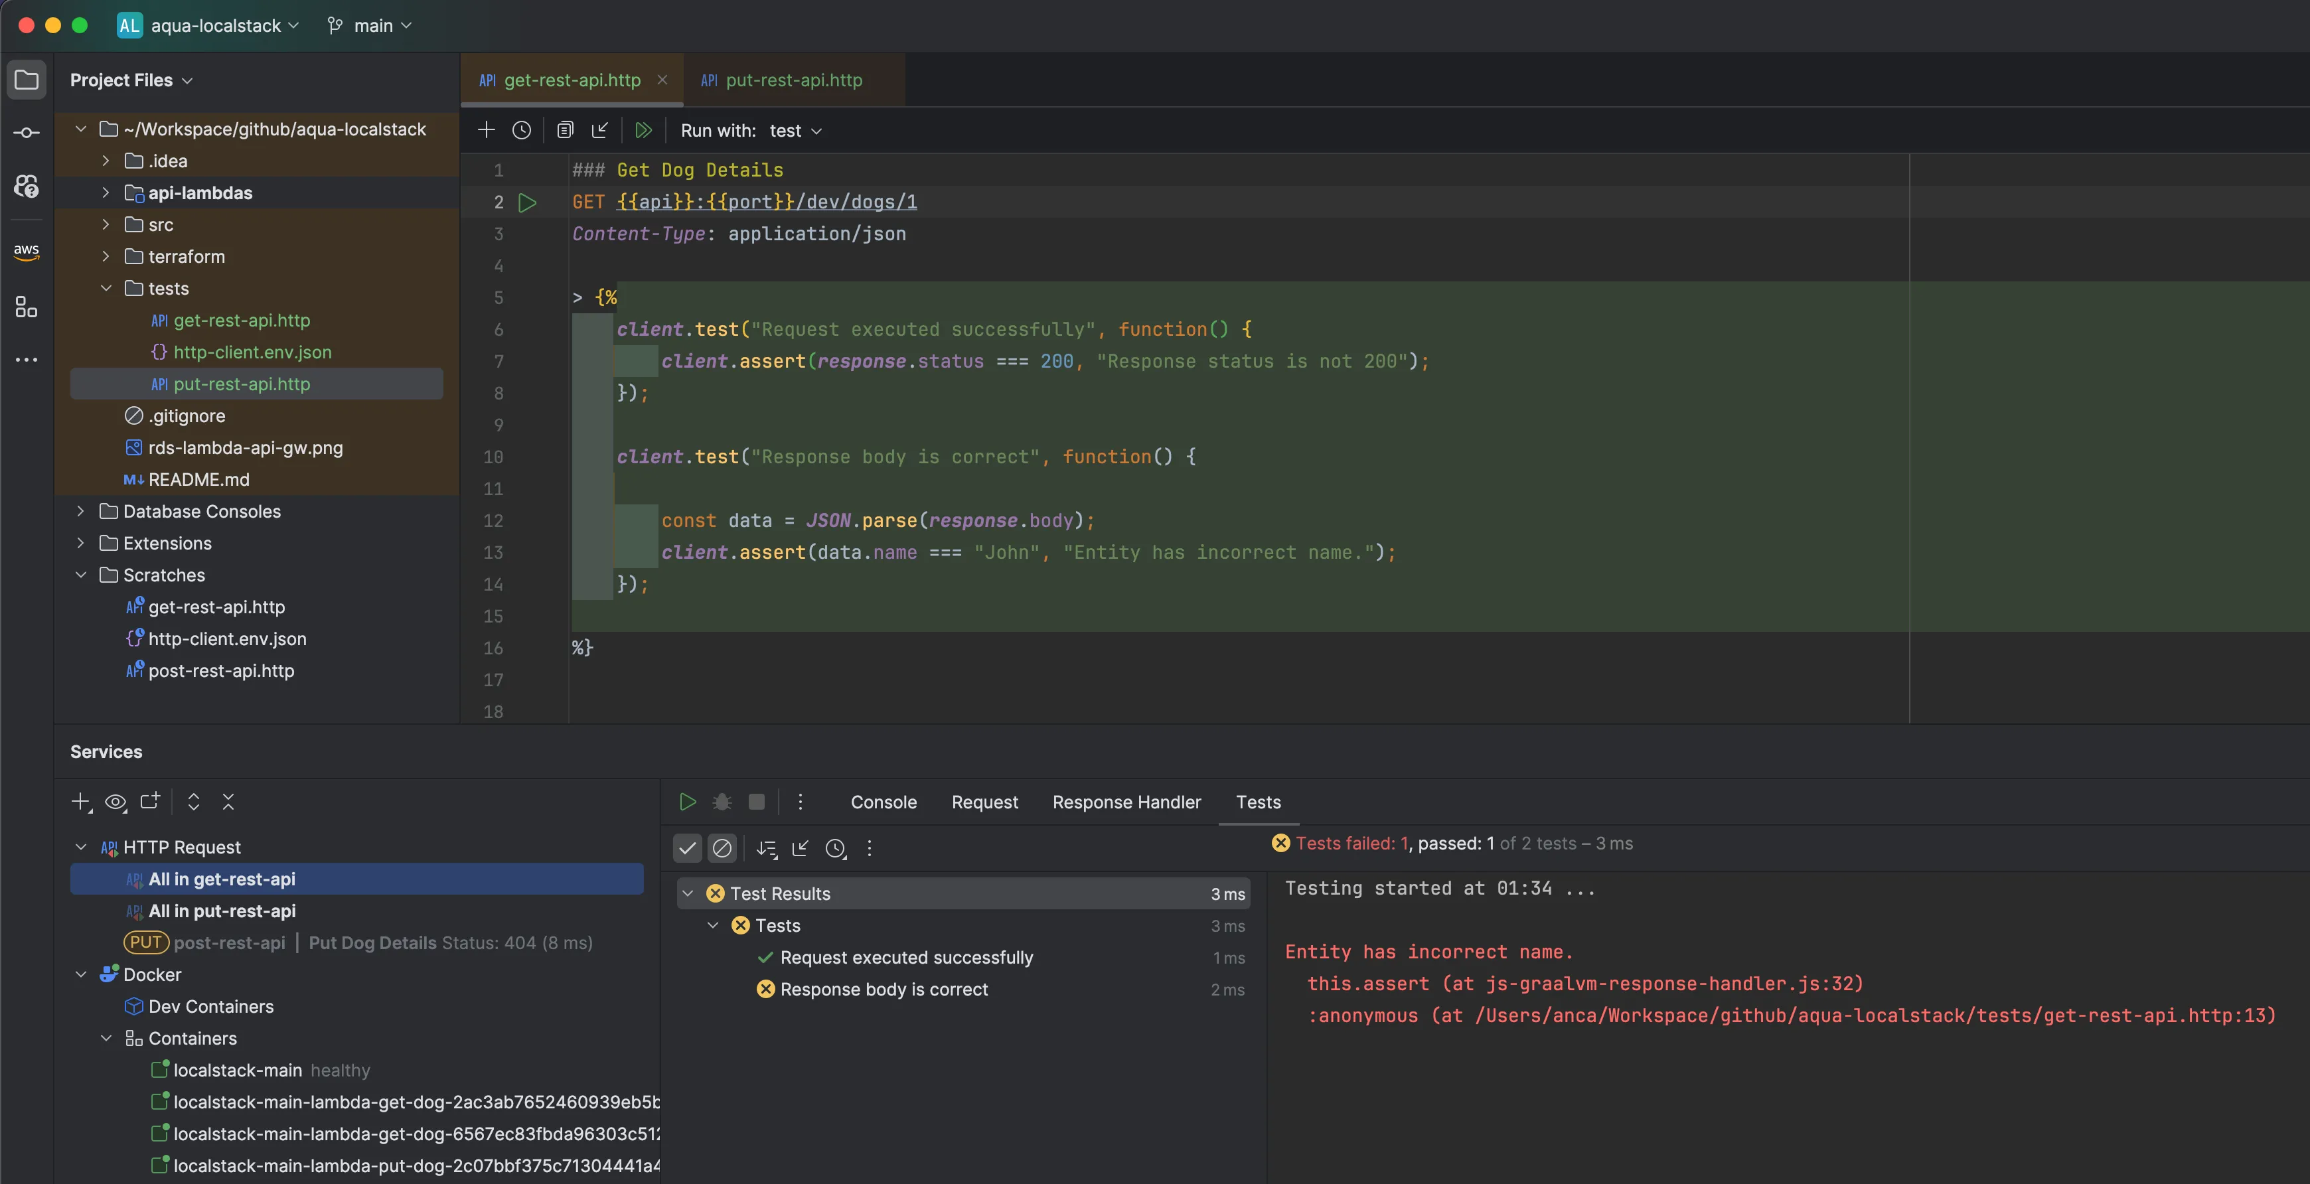
Task: Open the Run with test environment dropdown
Action: [x=795, y=130]
